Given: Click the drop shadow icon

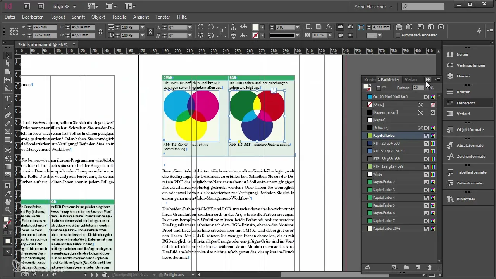Looking at the screenshot, I should click(x=319, y=27).
